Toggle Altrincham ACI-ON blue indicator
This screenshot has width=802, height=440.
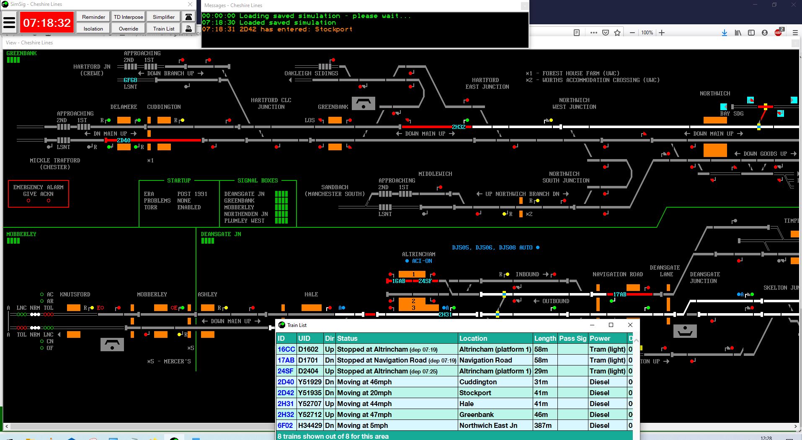tap(407, 261)
